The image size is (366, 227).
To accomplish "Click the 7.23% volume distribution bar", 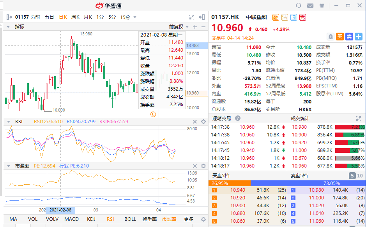I will tap(350, 127).
